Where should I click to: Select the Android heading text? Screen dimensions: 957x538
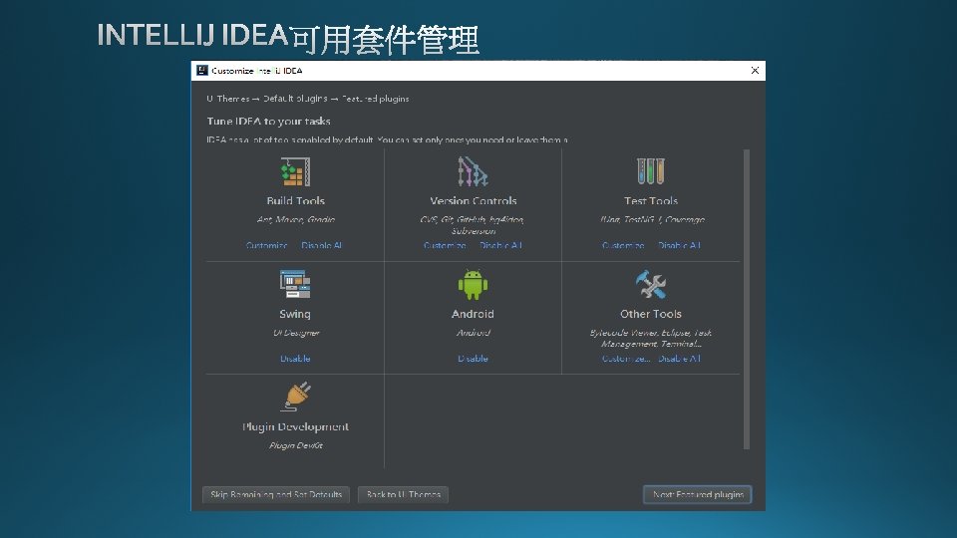[x=473, y=314]
